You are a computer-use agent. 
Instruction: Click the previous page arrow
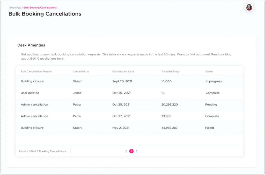pos(126,151)
